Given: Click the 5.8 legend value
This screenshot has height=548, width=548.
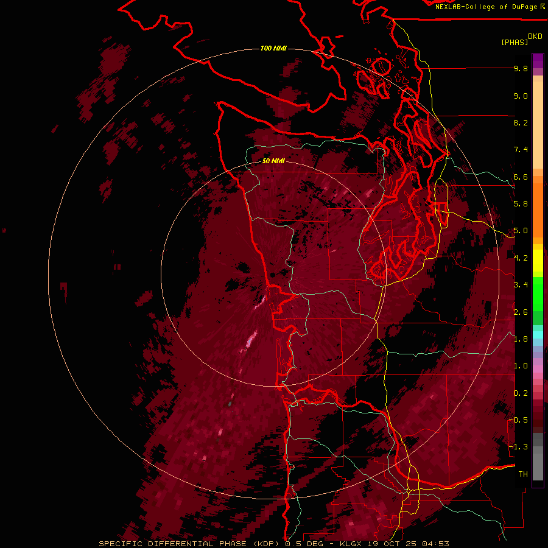Looking at the screenshot, I should (521, 204).
